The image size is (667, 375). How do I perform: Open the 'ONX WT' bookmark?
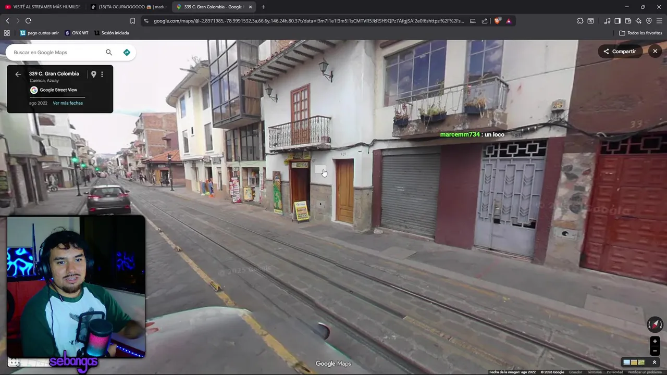[x=77, y=33]
